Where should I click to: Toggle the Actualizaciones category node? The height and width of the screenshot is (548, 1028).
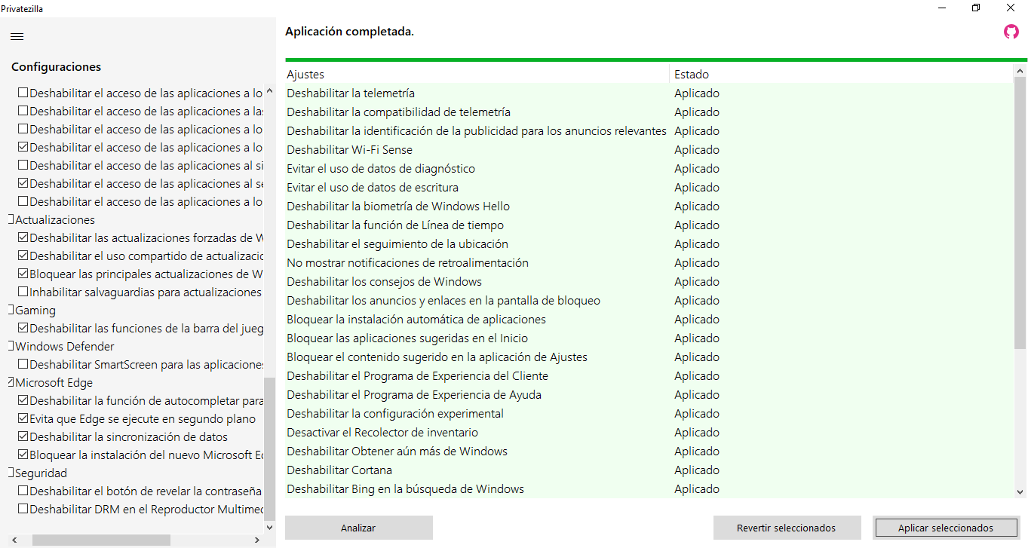11,220
